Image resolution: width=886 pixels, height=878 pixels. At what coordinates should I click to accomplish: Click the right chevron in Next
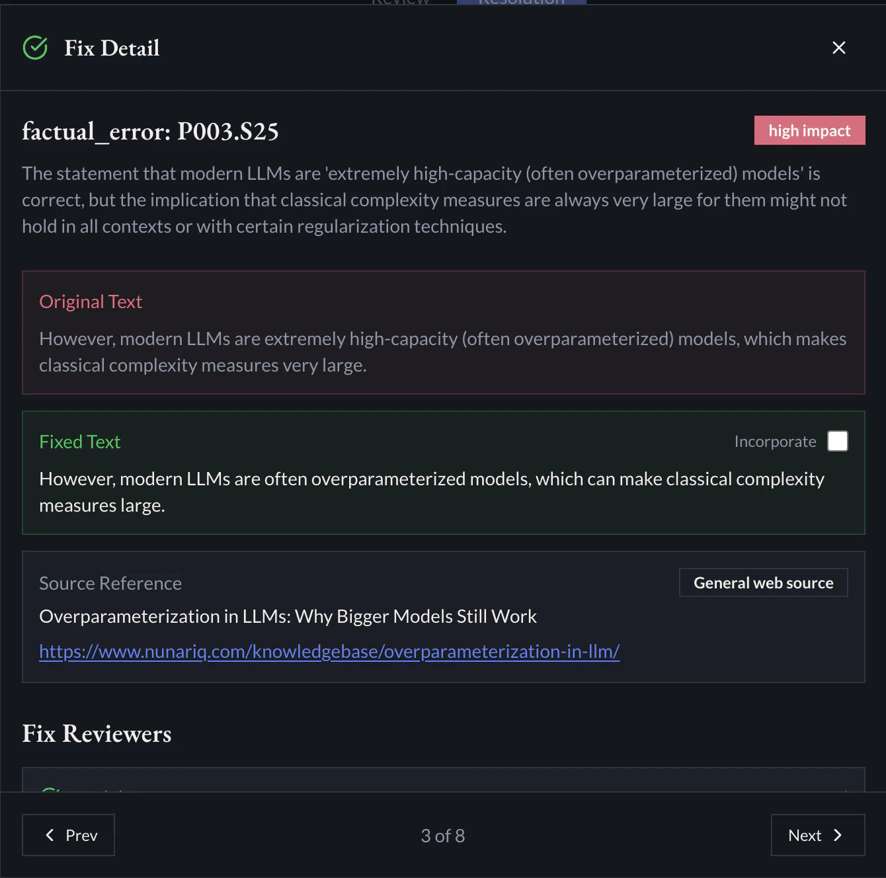(x=838, y=835)
